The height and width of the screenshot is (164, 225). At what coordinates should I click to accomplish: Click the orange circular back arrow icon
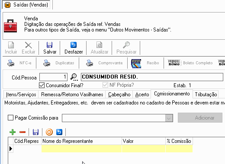49,132
